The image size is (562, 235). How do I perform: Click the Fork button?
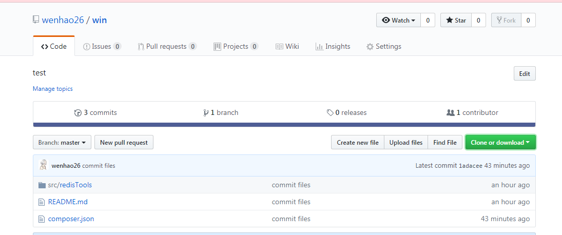coord(506,21)
